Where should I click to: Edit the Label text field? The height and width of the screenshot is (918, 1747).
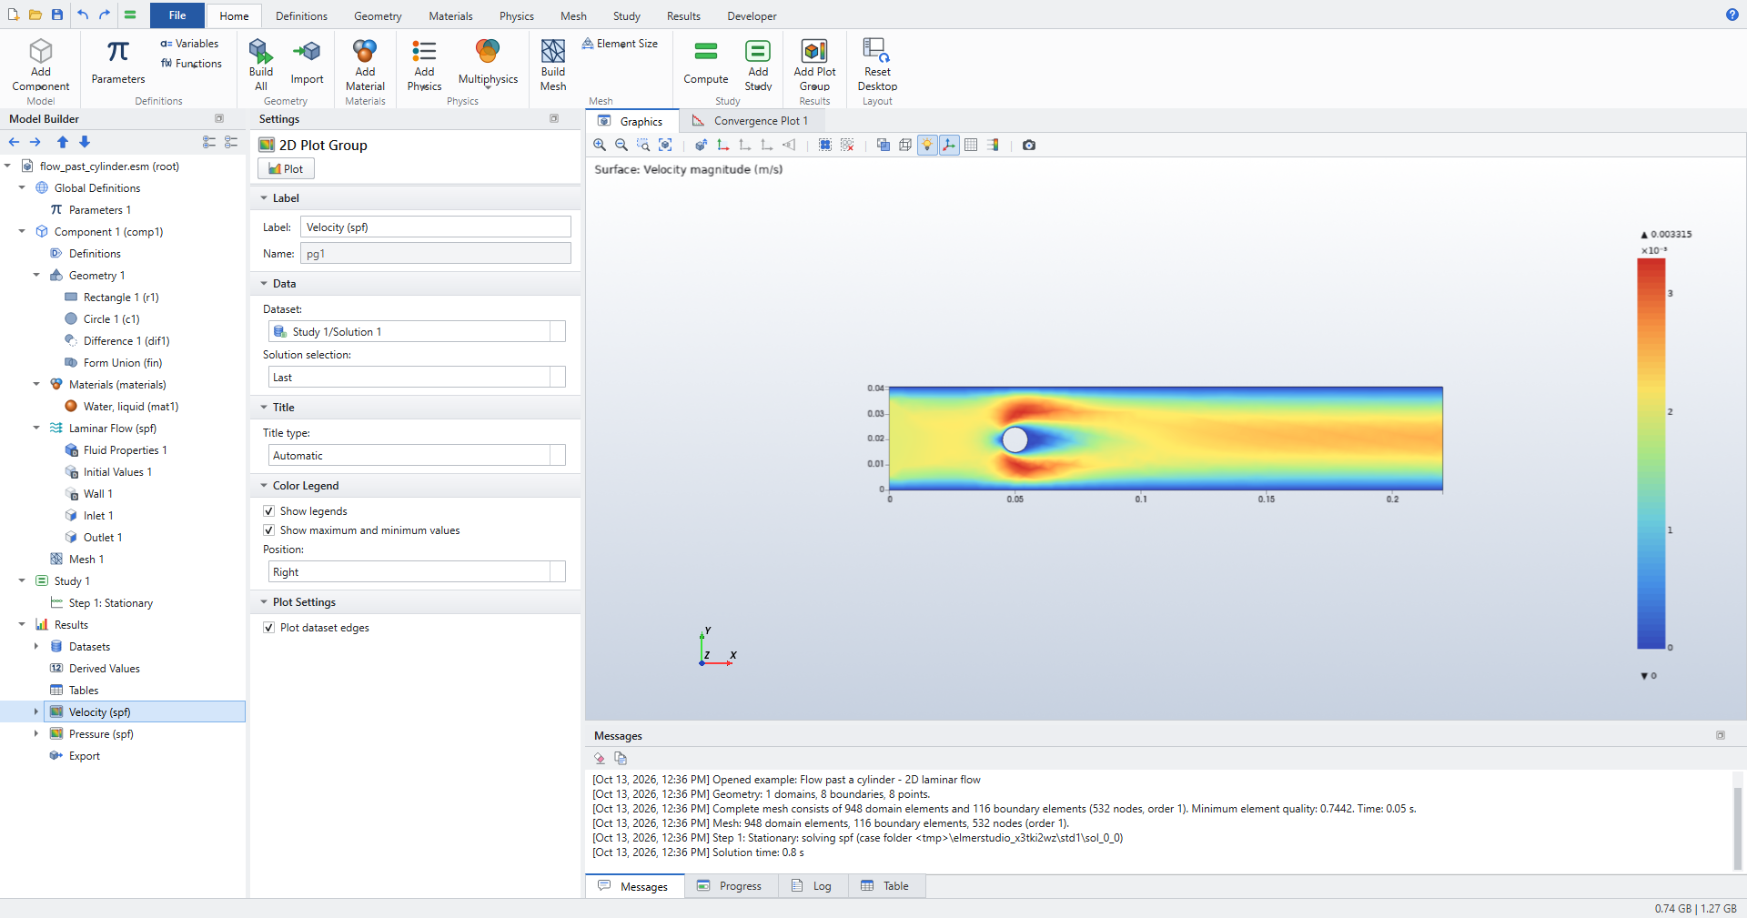pos(435,227)
